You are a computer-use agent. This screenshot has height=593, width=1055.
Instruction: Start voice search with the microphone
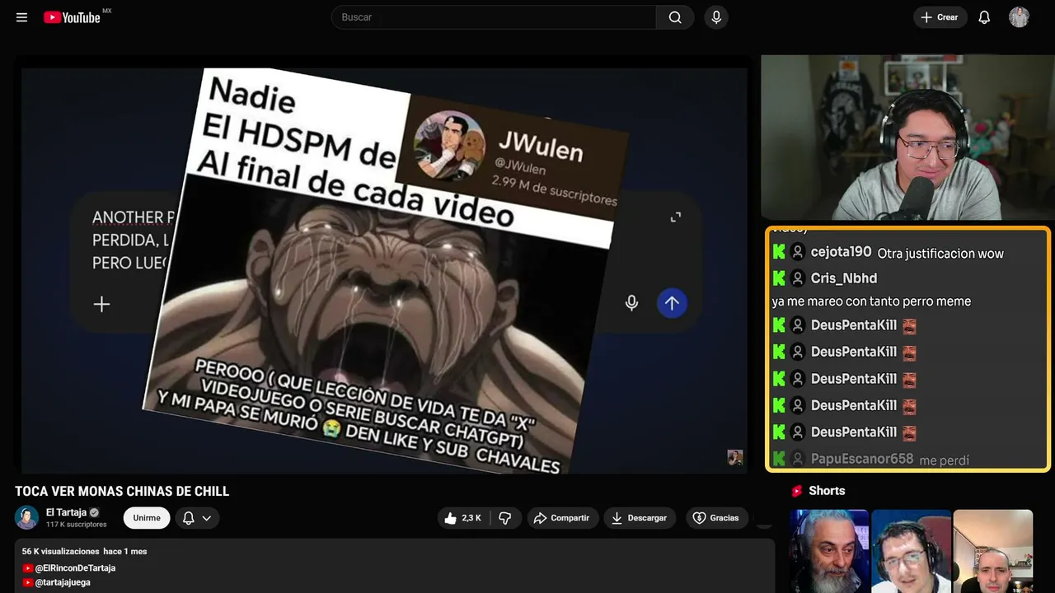716,17
